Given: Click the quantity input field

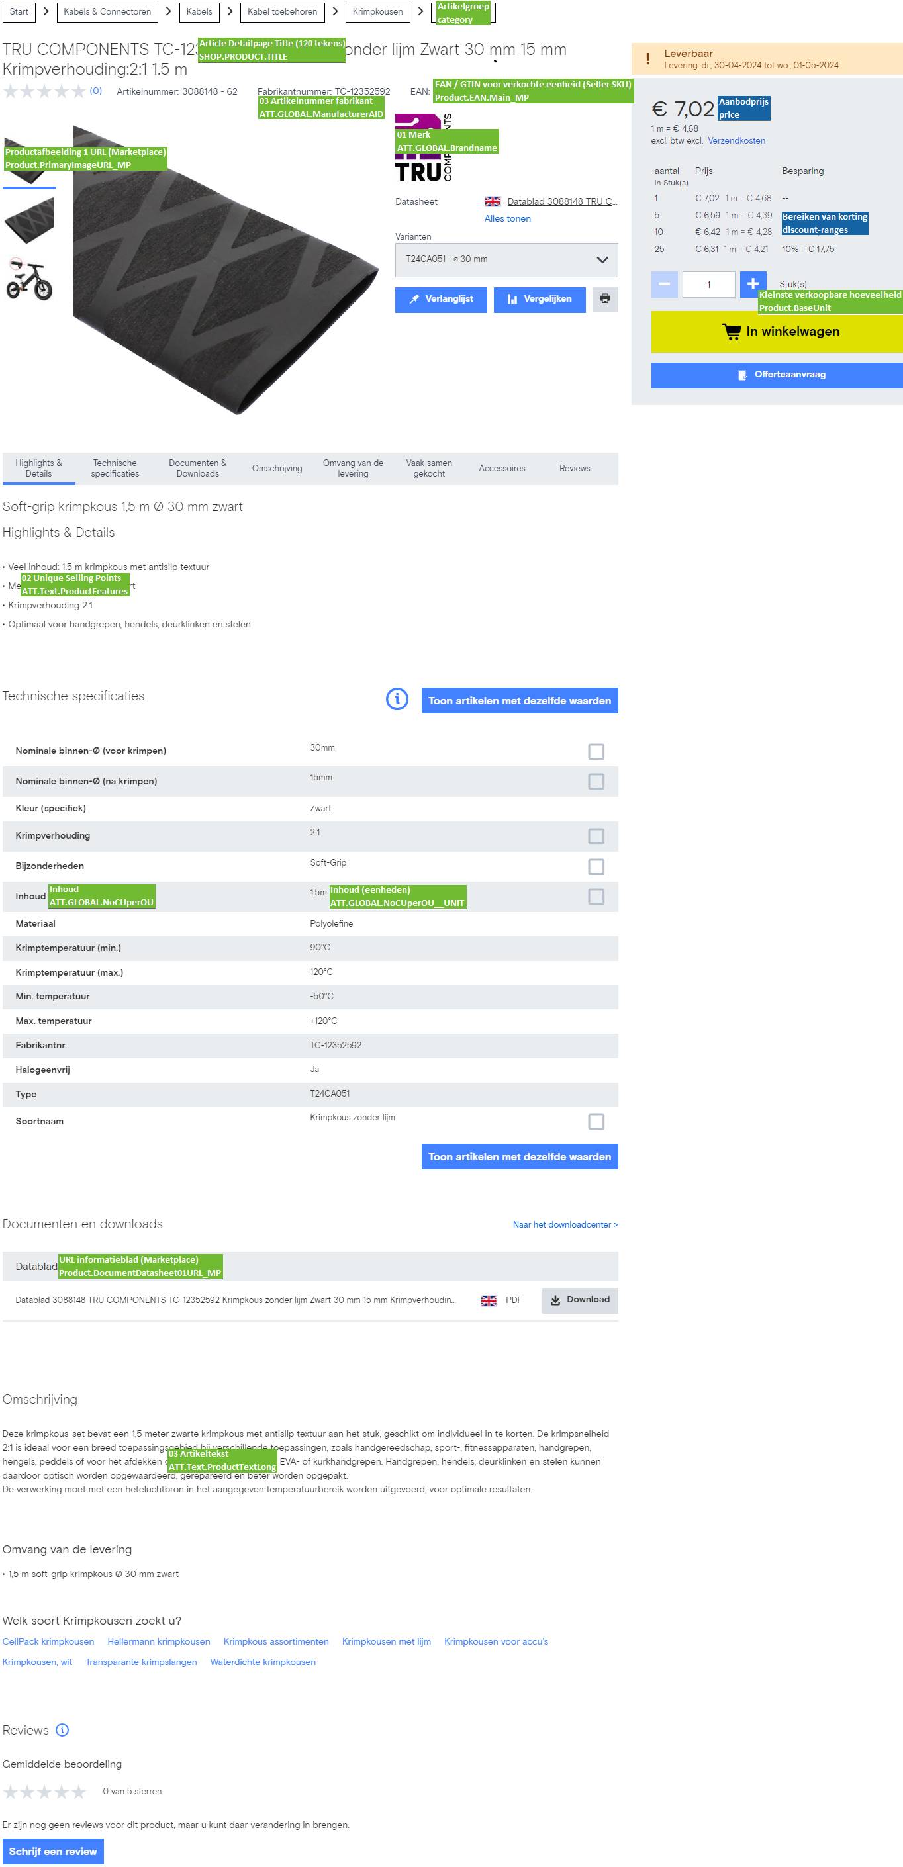Looking at the screenshot, I should point(708,285).
